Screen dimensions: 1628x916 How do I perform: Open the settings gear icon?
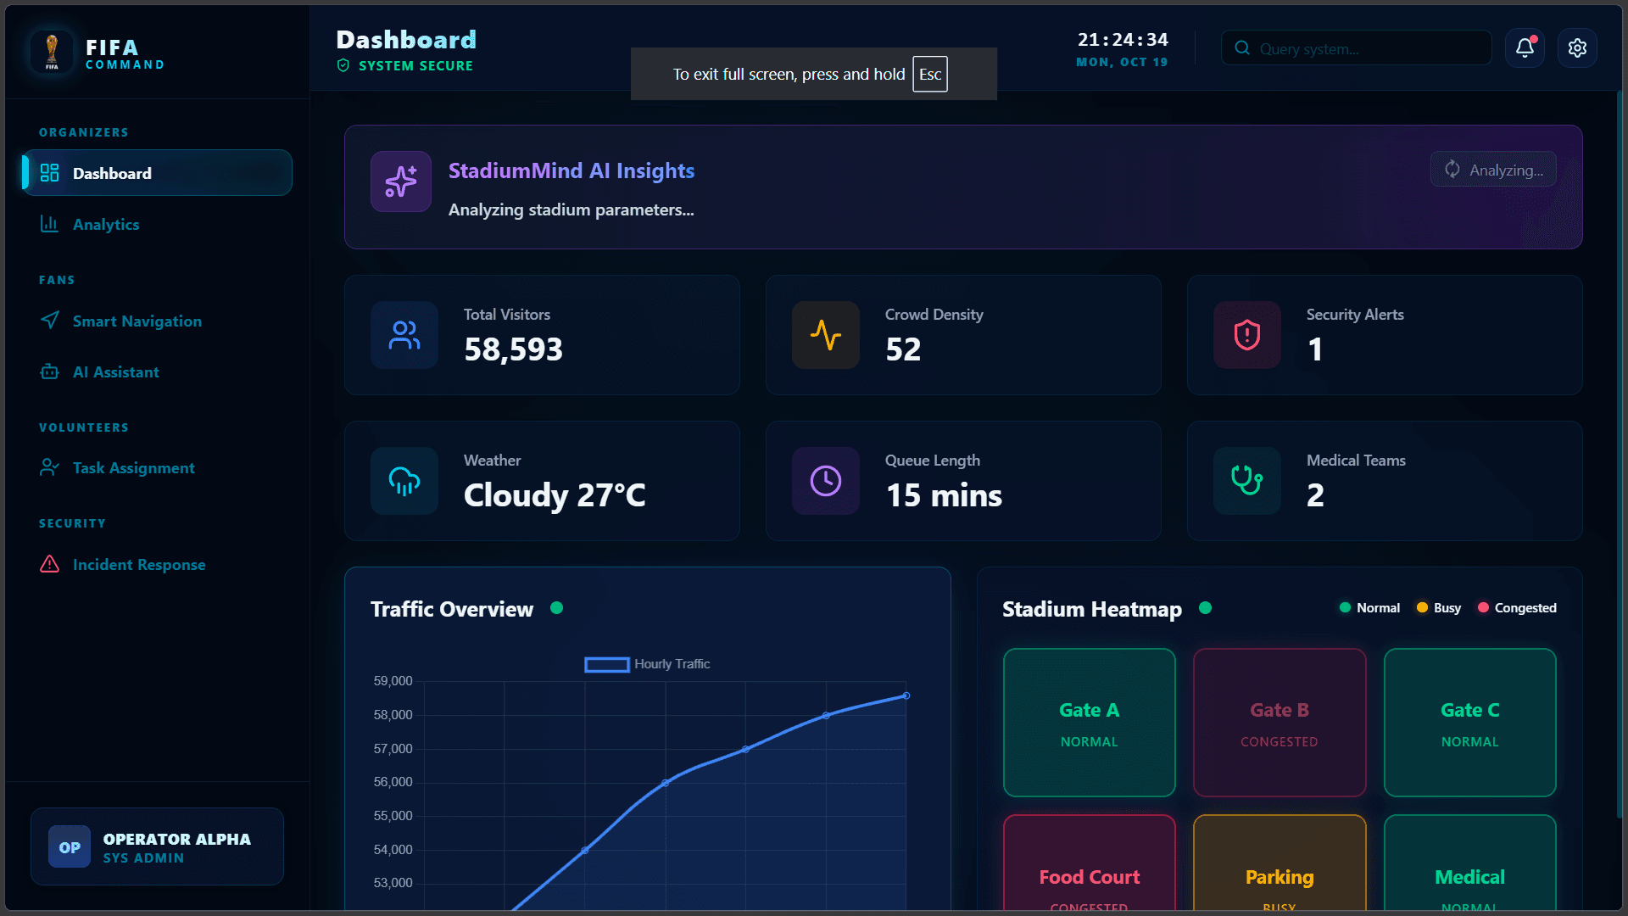coord(1577,48)
